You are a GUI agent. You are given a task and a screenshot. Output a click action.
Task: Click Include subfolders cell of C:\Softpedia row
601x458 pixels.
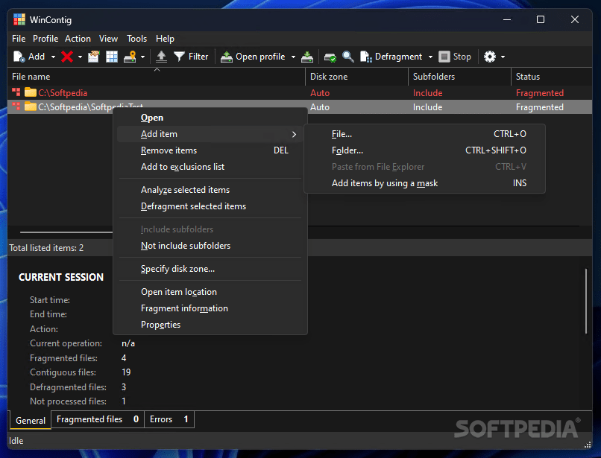tap(428, 93)
